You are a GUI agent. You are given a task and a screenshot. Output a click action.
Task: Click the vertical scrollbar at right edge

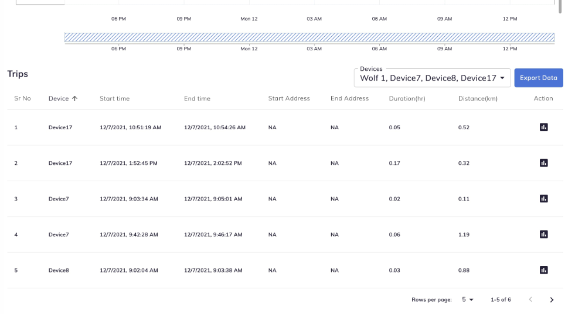[560, 6]
